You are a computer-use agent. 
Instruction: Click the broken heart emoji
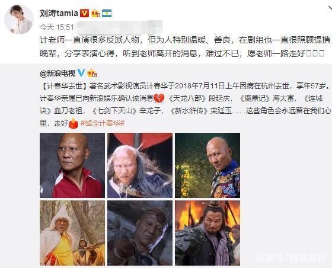(x=159, y=98)
